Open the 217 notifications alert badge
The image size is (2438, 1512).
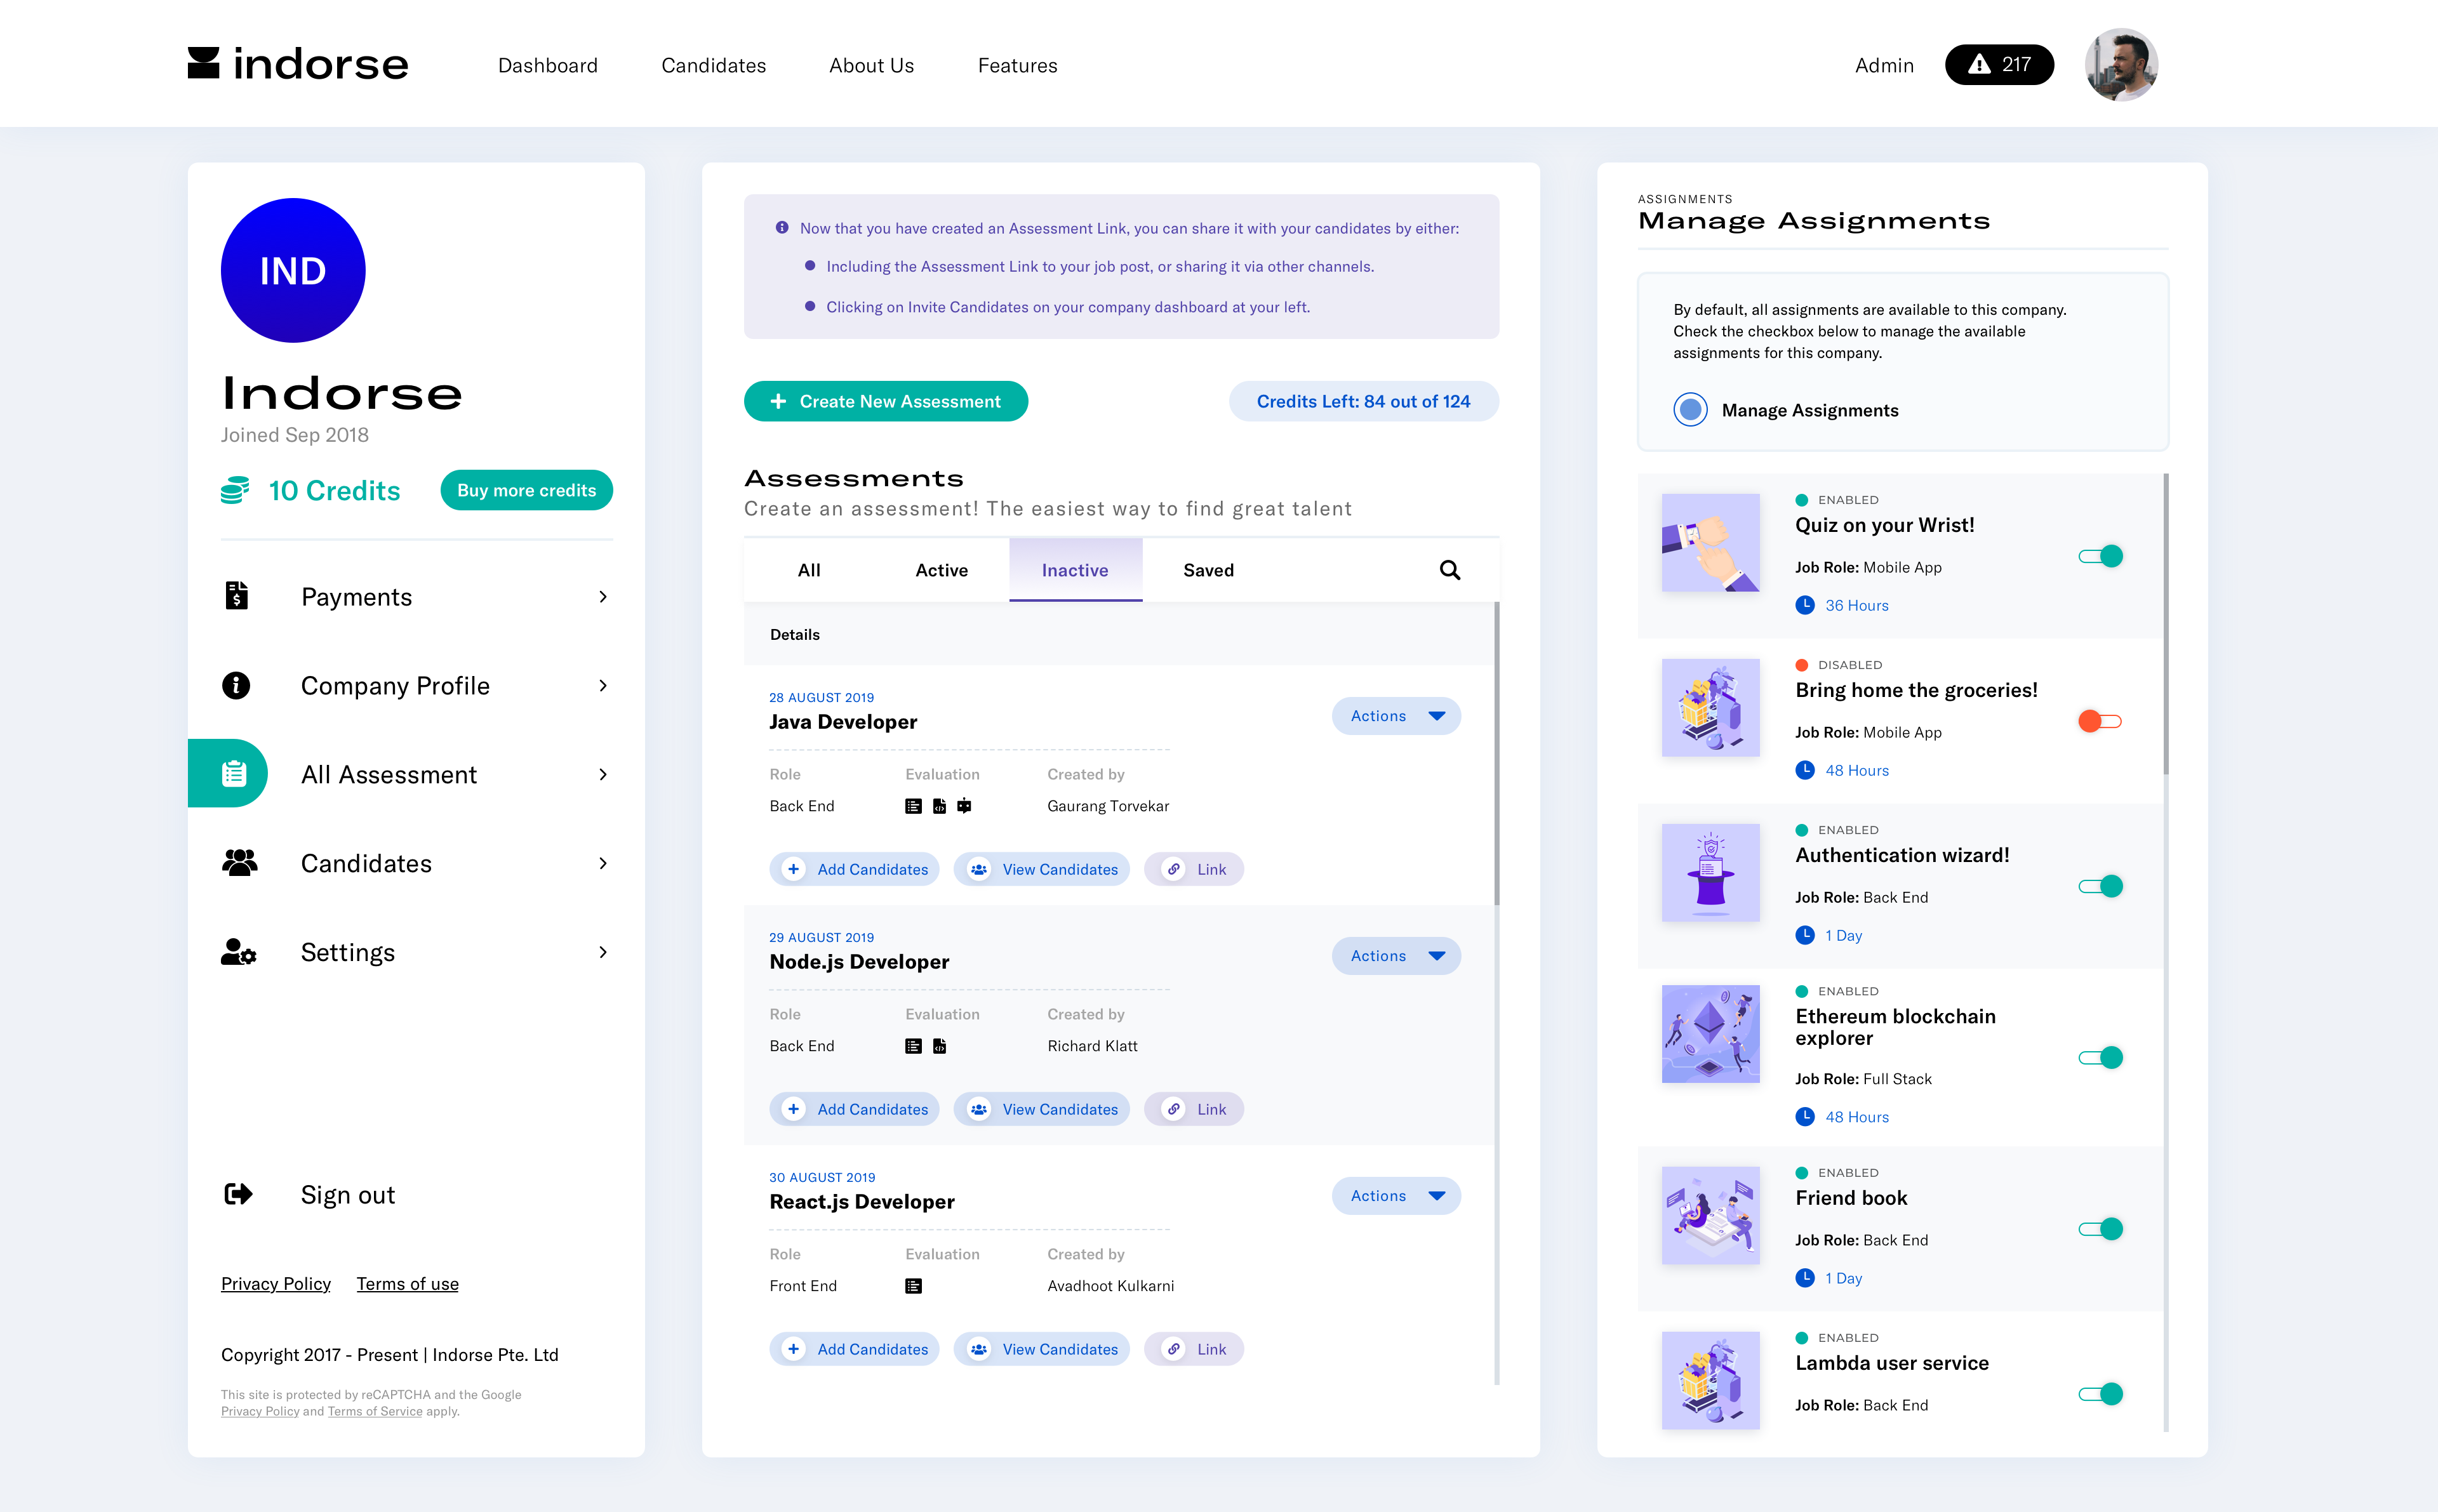(1999, 65)
